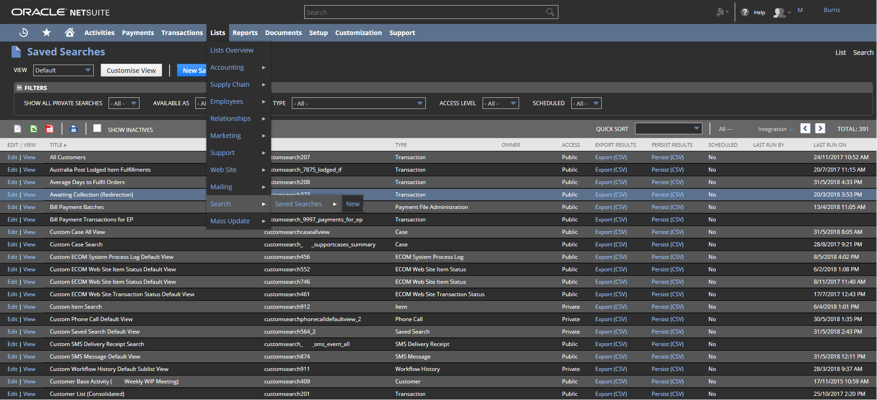The image size is (877, 400).
Task: Click customsearch456 ID cell
Action: (287, 257)
